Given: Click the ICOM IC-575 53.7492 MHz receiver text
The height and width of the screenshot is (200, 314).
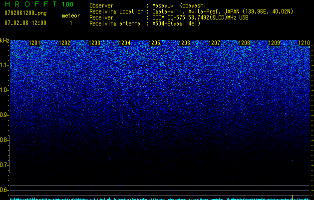Looking at the screenshot, I should 200,17.
